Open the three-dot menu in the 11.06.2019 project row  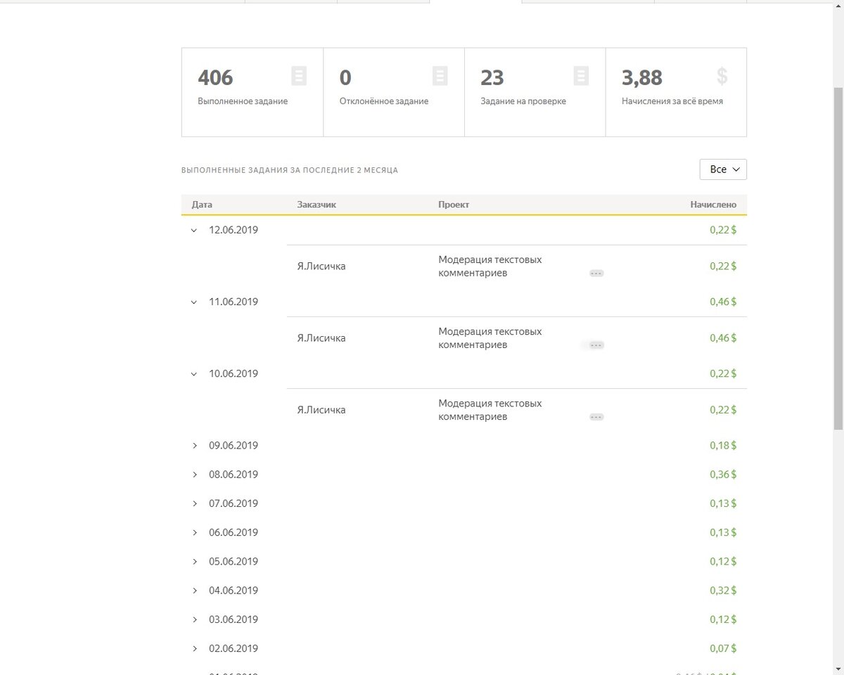coord(596,345)
